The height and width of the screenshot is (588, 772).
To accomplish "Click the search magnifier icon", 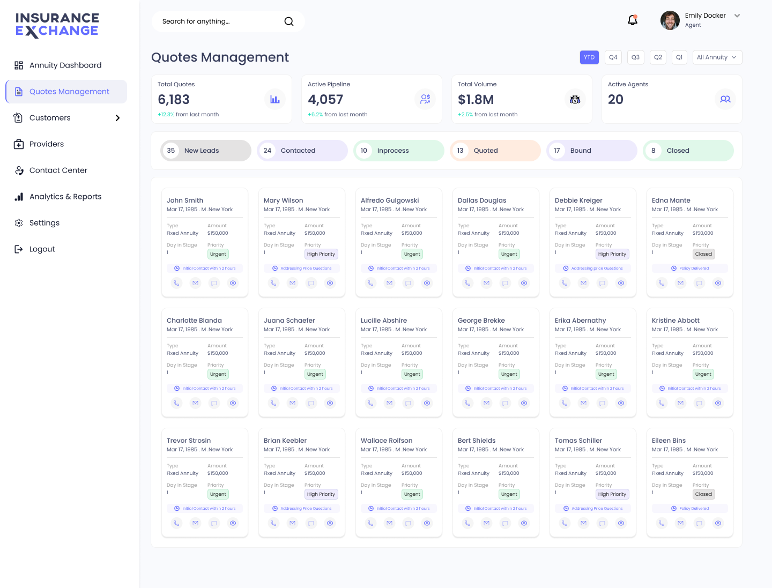I will [x=289, y=21].
